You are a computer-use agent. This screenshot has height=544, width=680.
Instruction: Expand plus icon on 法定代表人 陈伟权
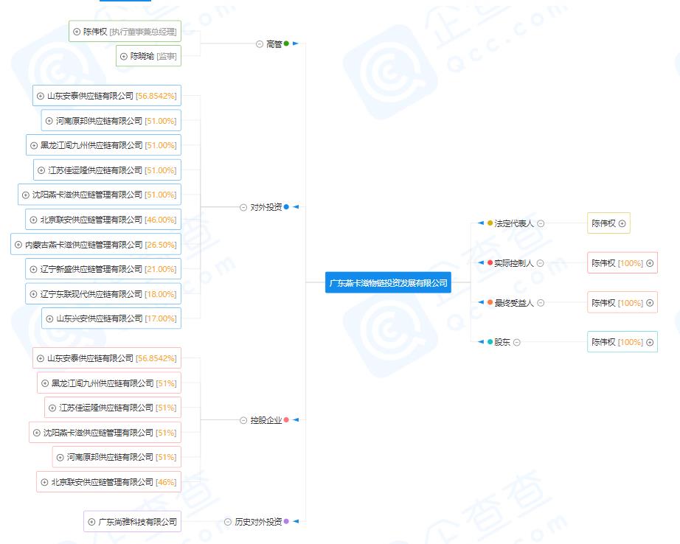click(622, 223)
